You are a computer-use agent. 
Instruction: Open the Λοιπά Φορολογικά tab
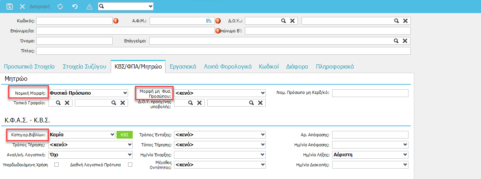[x=228, y=67]
